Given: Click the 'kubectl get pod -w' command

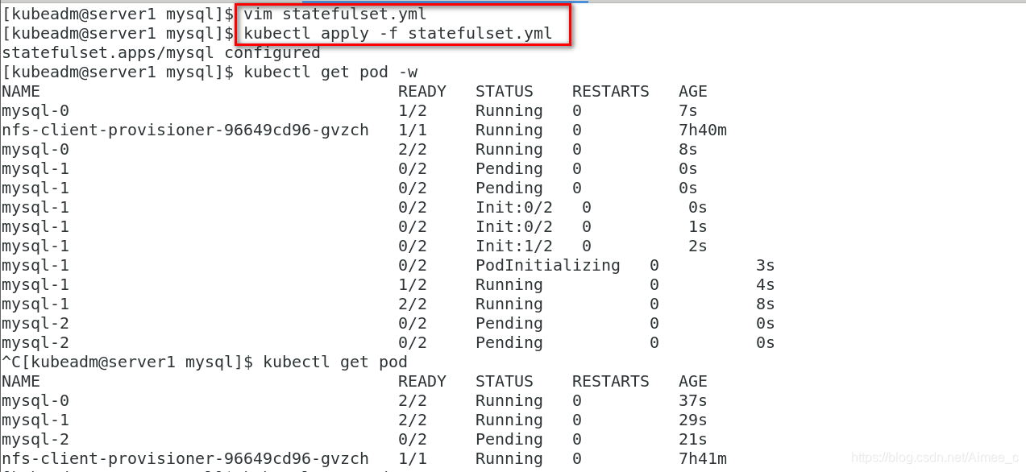Looking at the screenshot, I should click(330, 72).
